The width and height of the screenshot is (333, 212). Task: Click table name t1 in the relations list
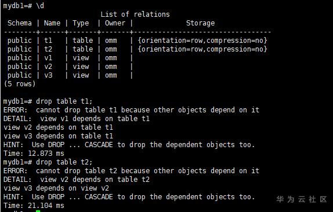(48, 41)
